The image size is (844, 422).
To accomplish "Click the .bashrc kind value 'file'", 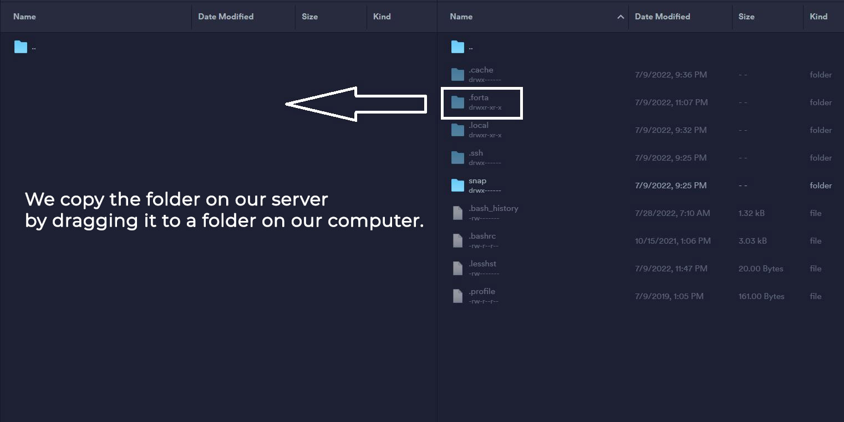I will click(x=816, y=241).
